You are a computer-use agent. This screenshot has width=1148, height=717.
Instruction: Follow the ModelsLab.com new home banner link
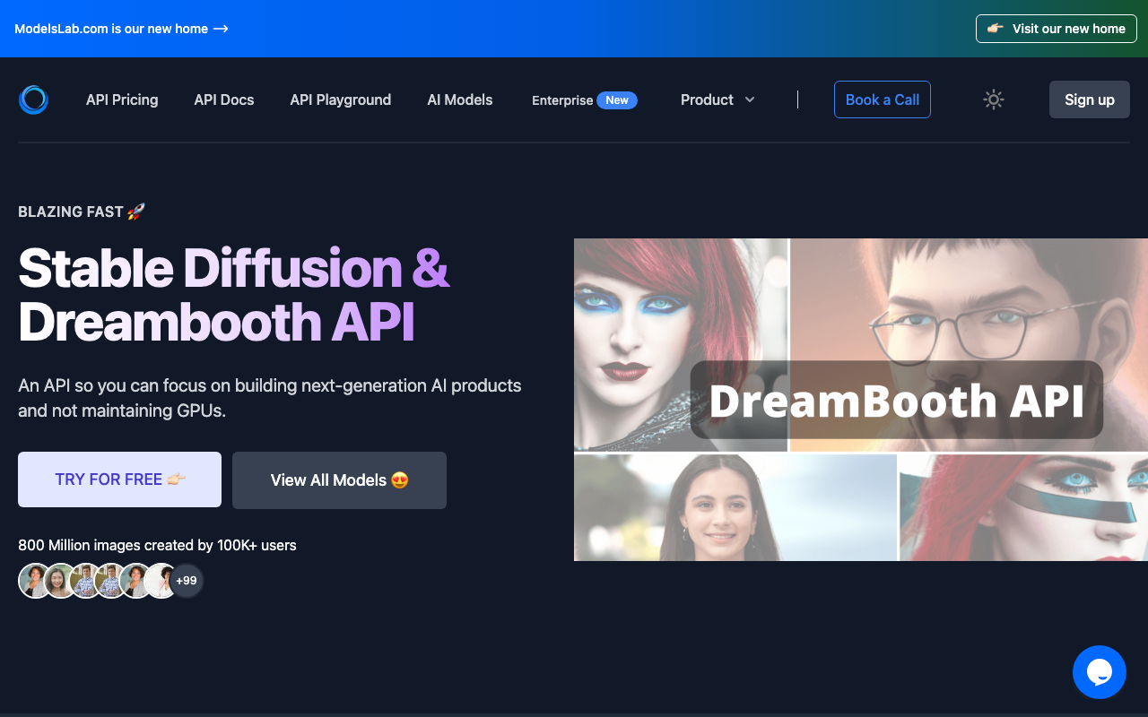click(122, 29)
